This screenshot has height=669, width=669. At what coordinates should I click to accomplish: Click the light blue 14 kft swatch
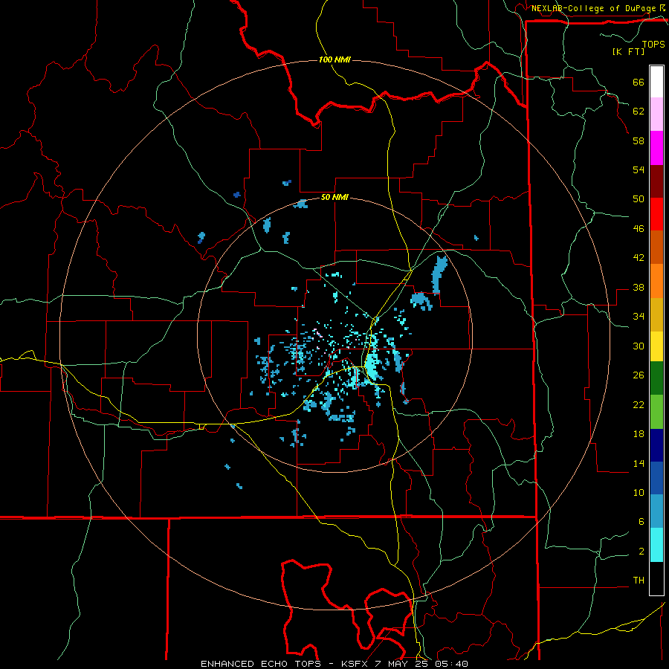(656, 511)
